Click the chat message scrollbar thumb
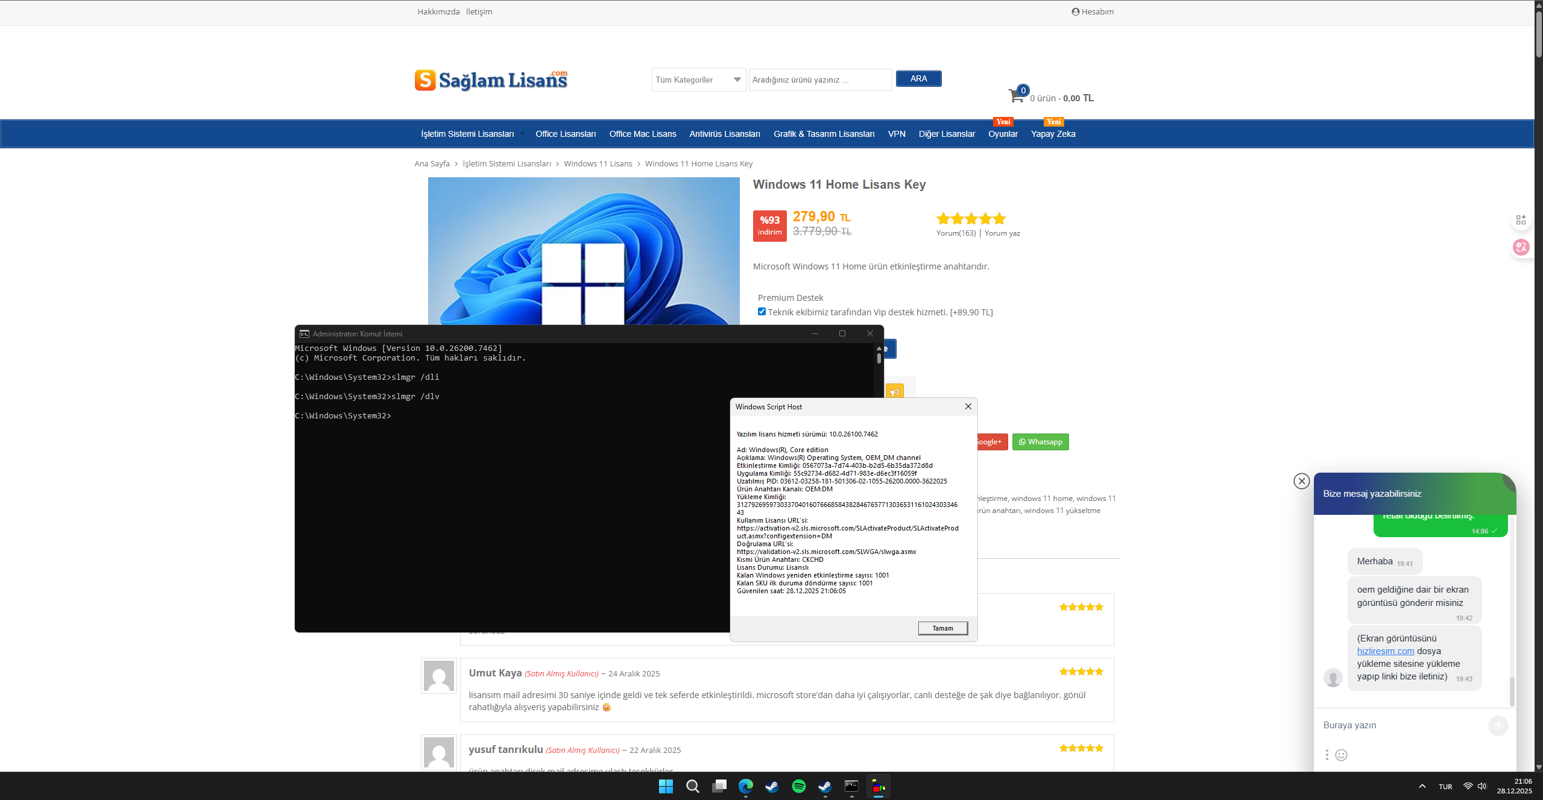The width and height of the screenshot is (1543, 800). point(1512,691)
